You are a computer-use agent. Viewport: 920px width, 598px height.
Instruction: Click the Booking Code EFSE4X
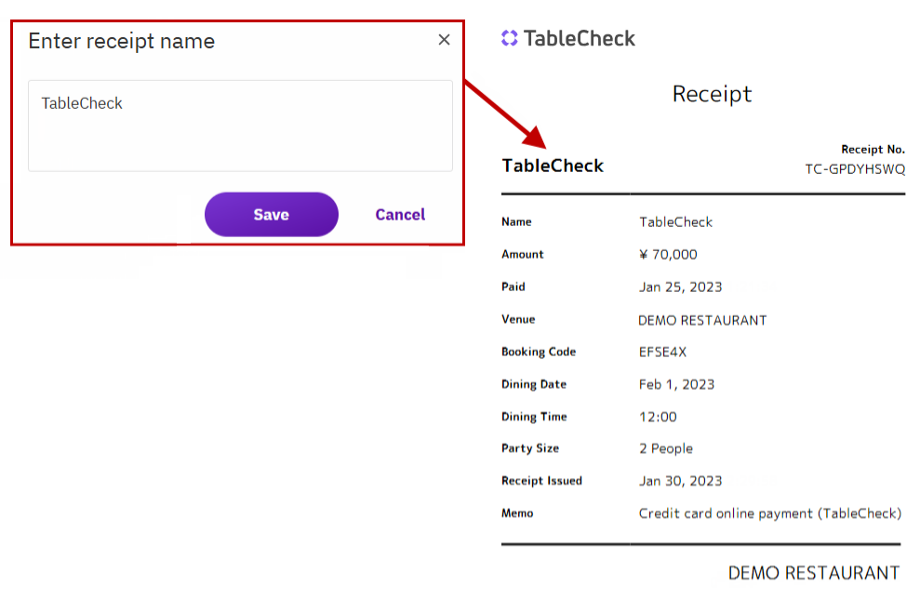click(x=662, y=352)
